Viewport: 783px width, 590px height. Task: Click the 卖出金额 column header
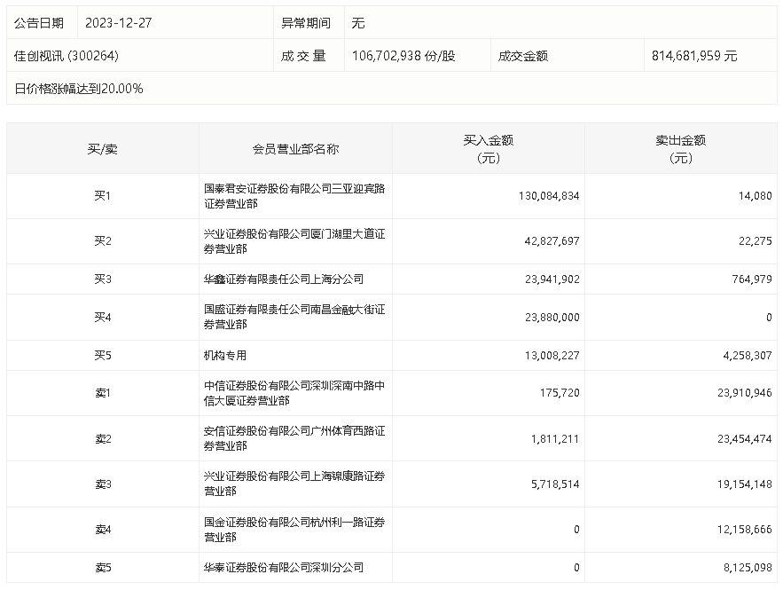[681, 149]
